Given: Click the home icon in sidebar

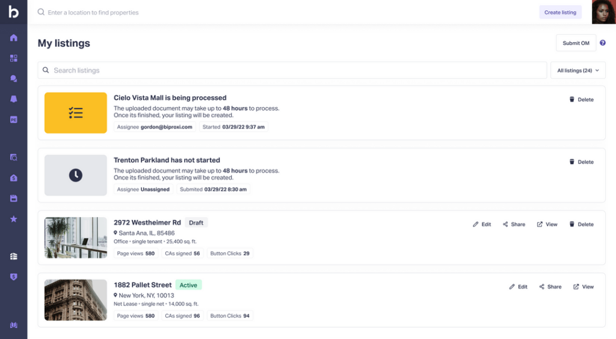Looking at the screenshot, I should coord(13,38).
